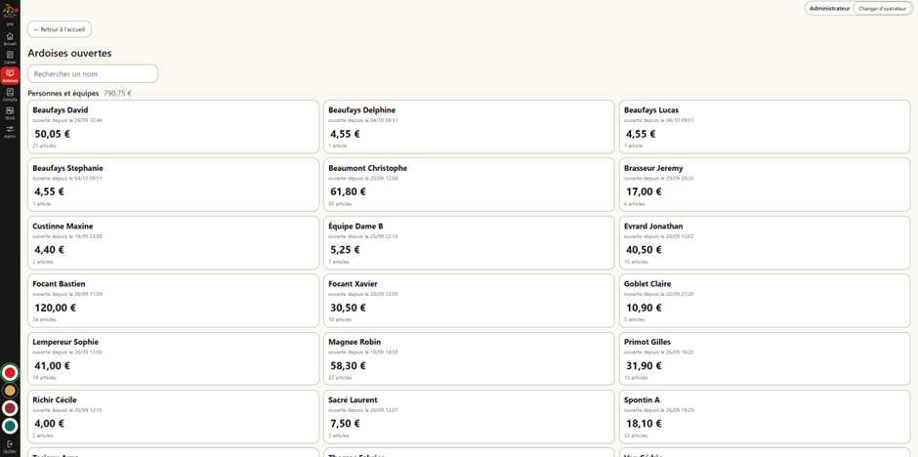Select the burgundy color theme circle
The image size is (918, 457).
click(10, 408)
